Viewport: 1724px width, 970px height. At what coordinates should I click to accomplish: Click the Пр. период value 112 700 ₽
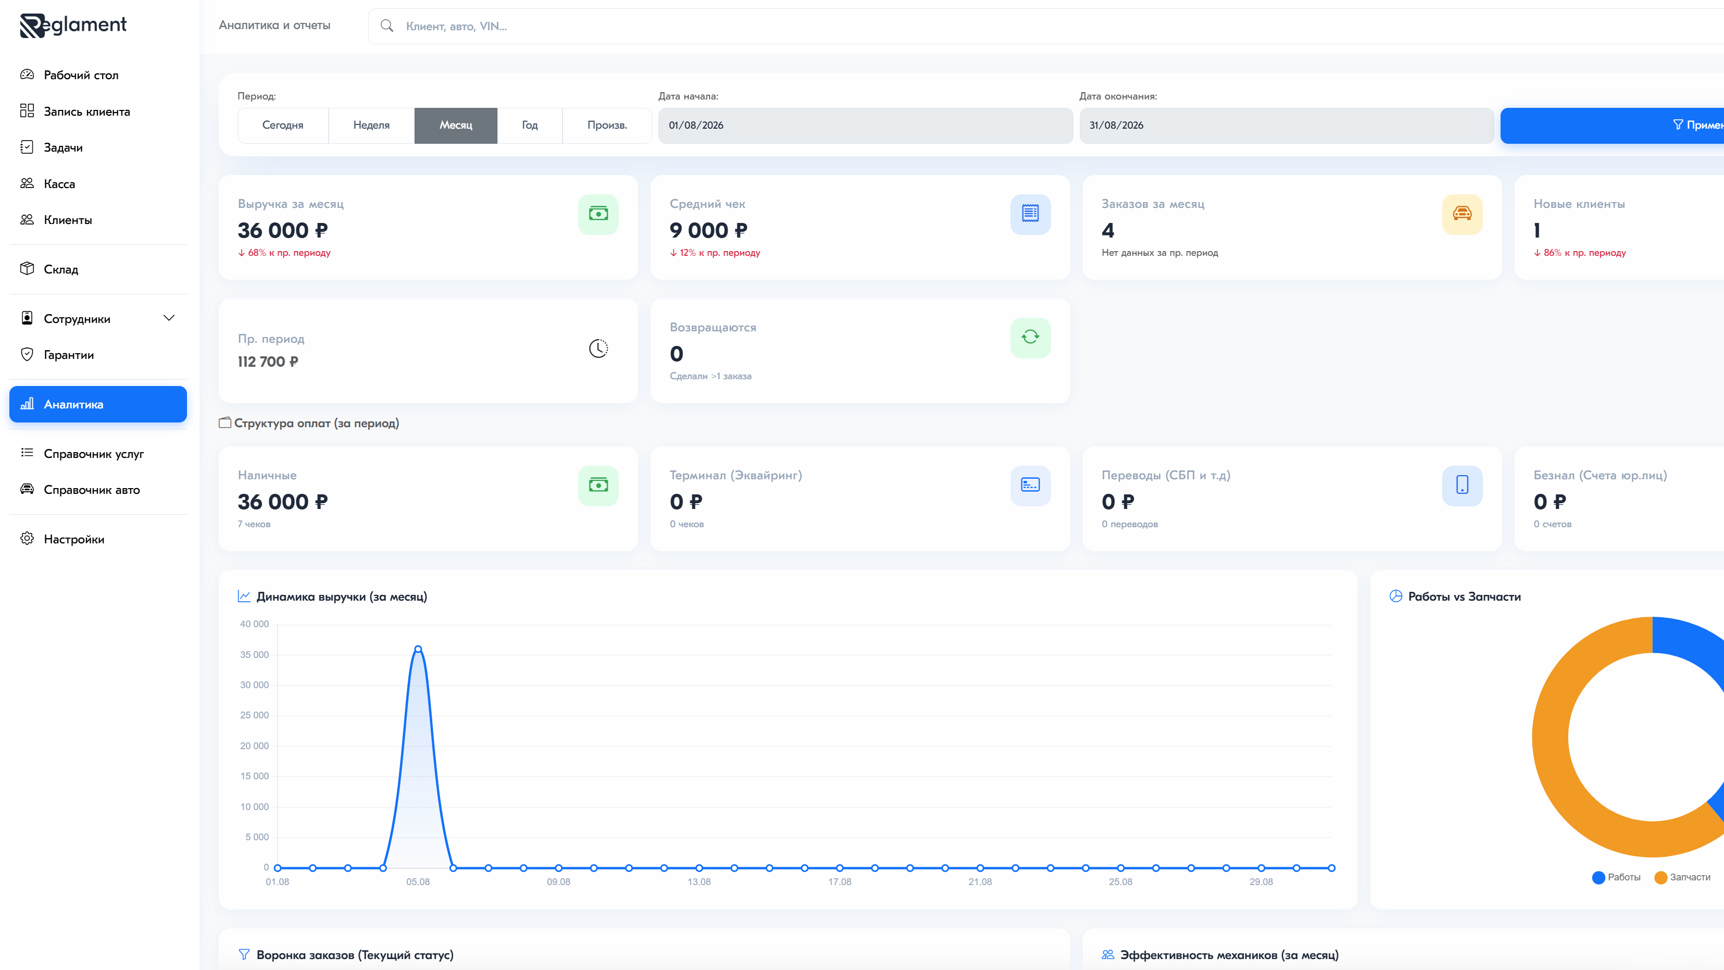tap(268, 362)
